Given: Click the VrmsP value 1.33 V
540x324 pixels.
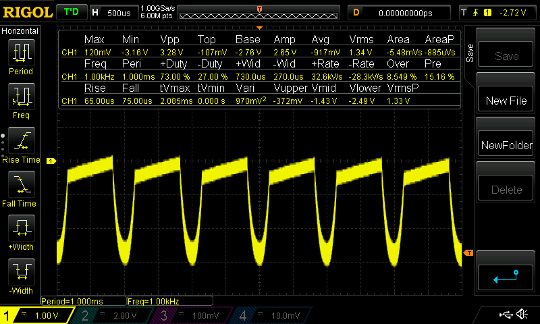Looking at the screenshot, I should 398,101.
